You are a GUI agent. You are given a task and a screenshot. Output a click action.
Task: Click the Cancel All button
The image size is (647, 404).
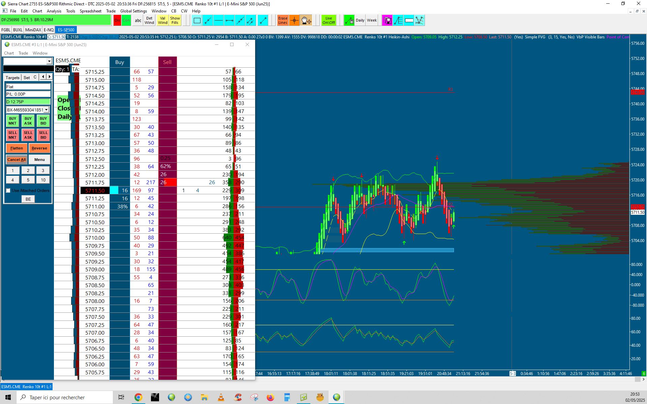tap(17, 160)
